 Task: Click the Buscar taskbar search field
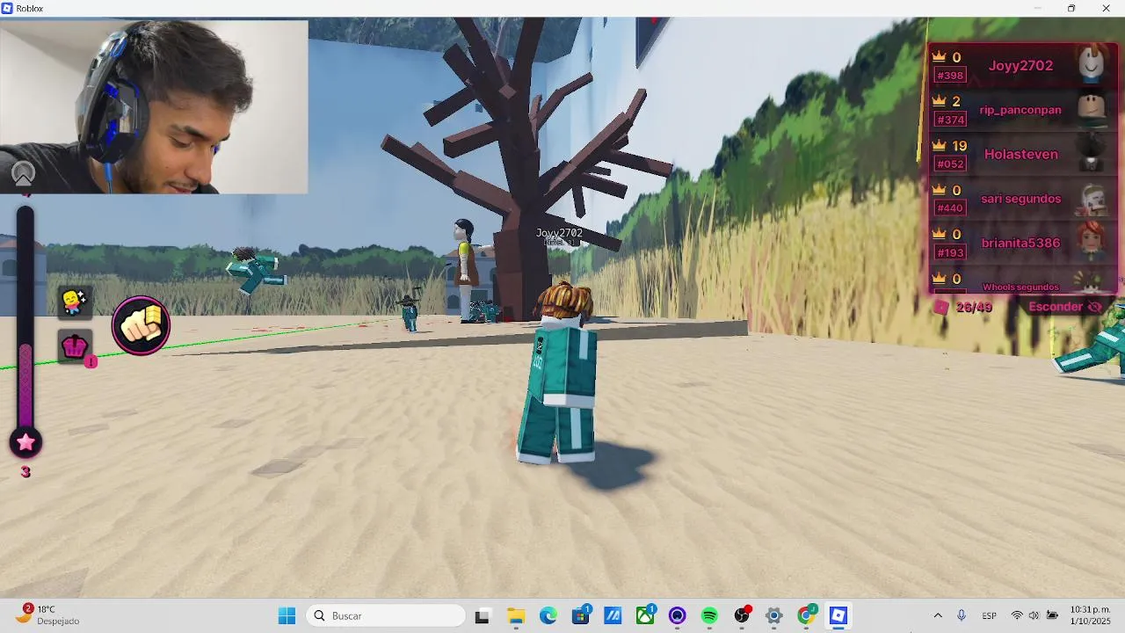point(385,616)
